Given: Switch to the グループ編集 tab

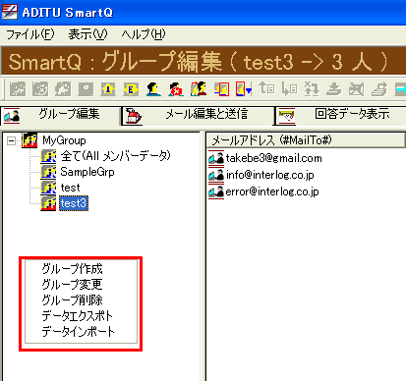Looking at the screenshot, I should [60, 115].
